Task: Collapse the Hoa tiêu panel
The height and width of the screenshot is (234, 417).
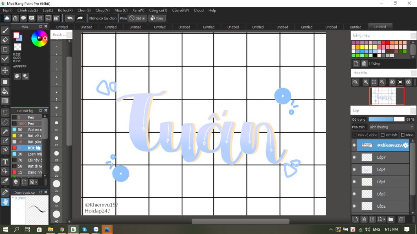Action: click(x=413, y=73)
